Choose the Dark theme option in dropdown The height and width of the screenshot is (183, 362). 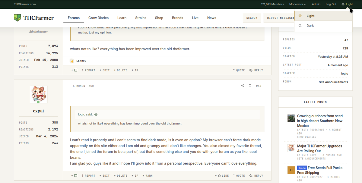[x=323, y=26]
